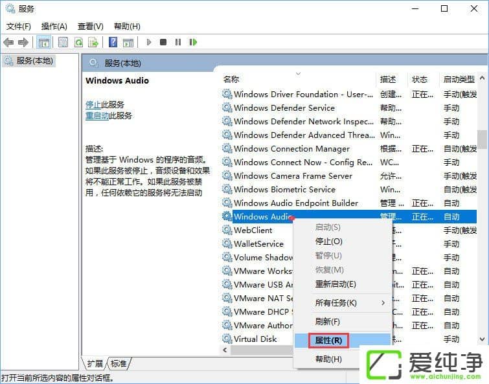Screen dimensions: 489x384
Task: Select the WalletService service name
Action: pos(258,243)
